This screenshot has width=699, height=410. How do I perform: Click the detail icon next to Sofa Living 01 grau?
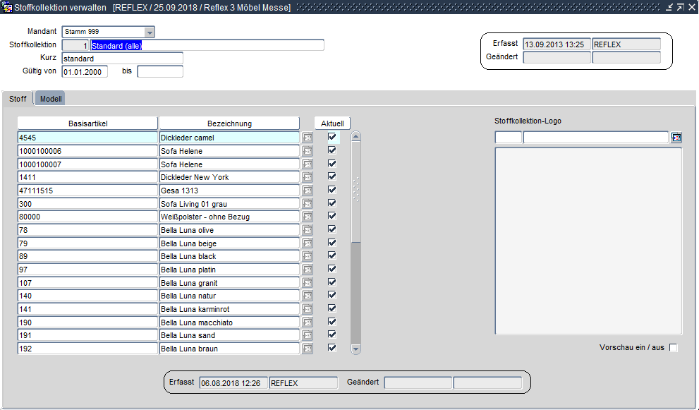(308, 204)
